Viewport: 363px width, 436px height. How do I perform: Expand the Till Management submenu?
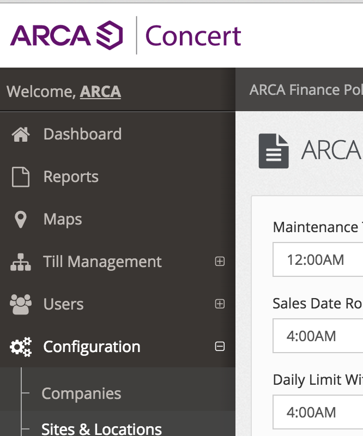(x=220, y=262)
